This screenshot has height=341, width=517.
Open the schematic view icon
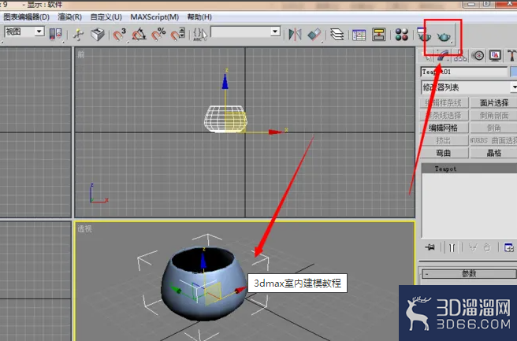[379, 35]
